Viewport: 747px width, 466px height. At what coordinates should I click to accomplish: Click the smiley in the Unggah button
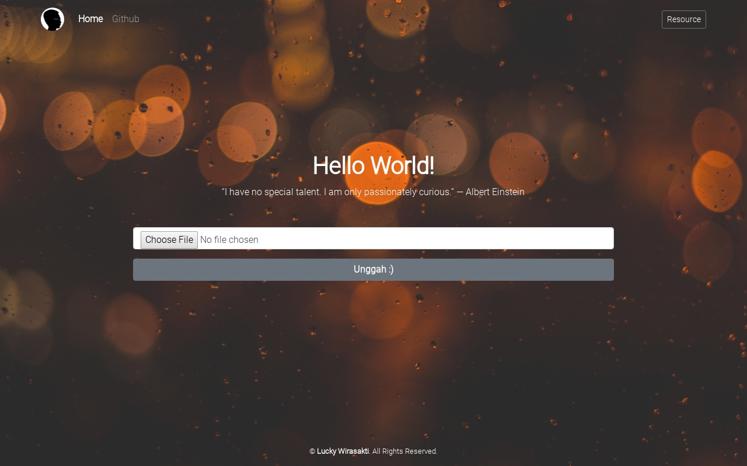pyautogui.click(x=391, y=270)
